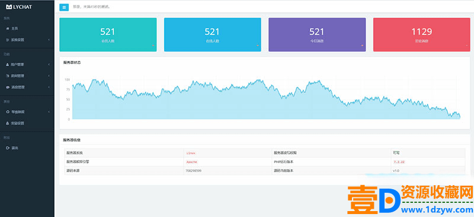The height and width of the screenshot is (217, 474).
Task: Click the hamburger menu toggle button
Action: point(64,7)
